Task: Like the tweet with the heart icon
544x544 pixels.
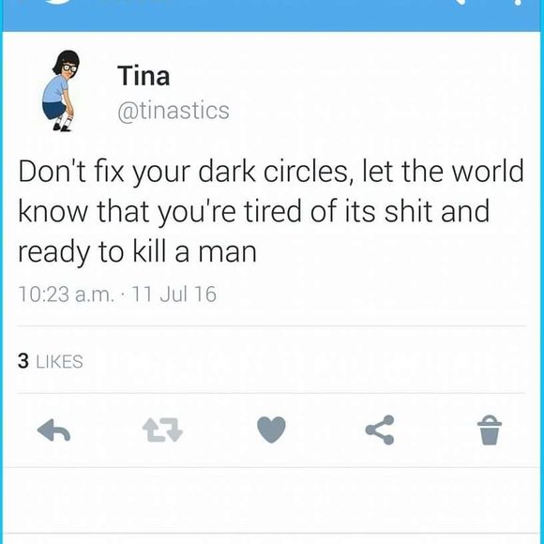Action: click(271, 430)
